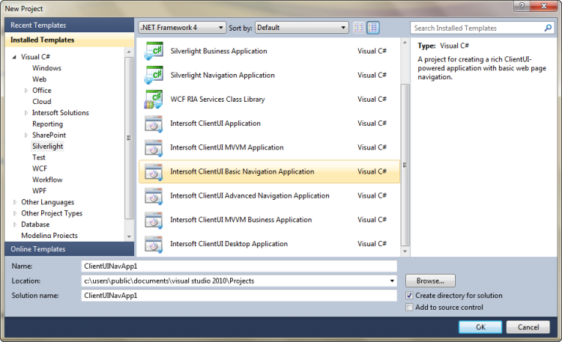Click the Silverlight Business Application template icon

154,51
